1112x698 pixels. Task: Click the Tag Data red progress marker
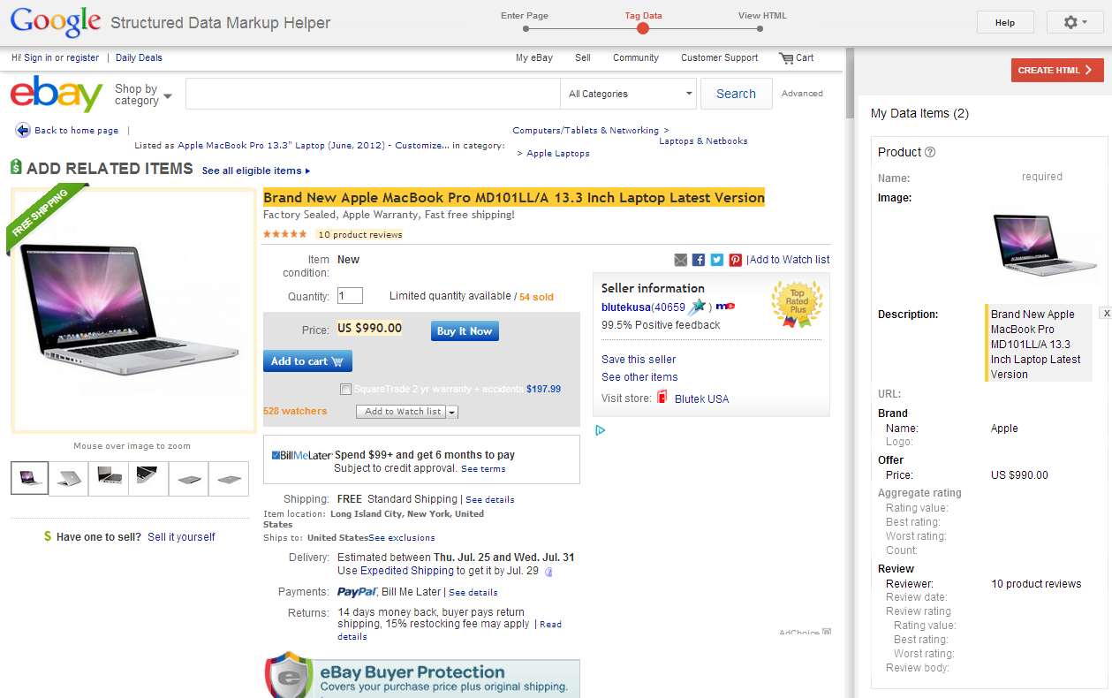pyautogui.click(x=642, y=27)
